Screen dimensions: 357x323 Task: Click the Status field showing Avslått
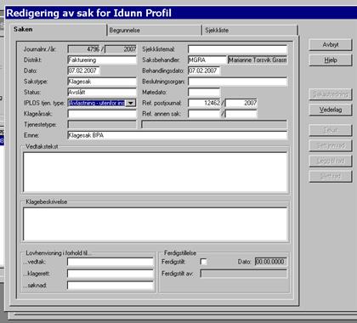coord(102,93)
